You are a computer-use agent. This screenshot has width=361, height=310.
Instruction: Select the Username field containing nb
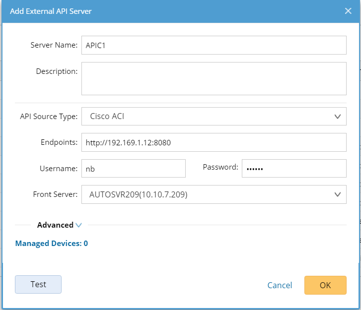click(x=133, y=168)
